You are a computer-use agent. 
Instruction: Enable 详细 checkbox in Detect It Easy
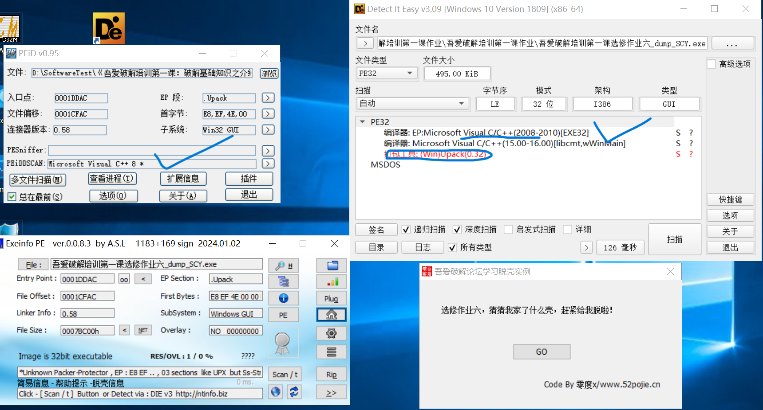pyautogui.click(x=567, y=229)
